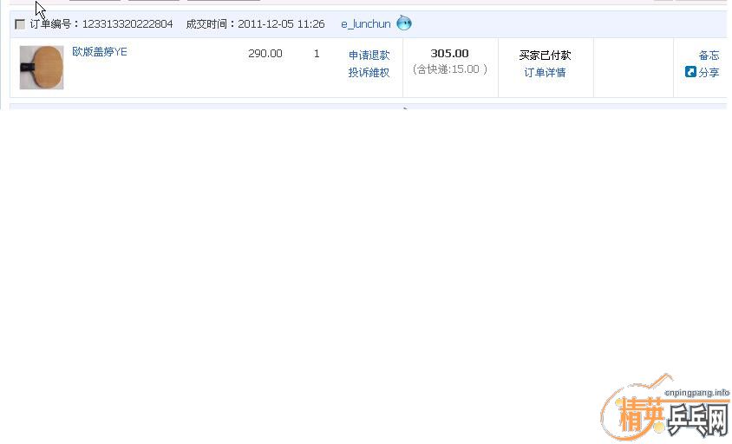Screen dimensions: 732x444
Task: Tick the checkbox beside the order number
Action: pyautogui.click(x=20, y=24)
